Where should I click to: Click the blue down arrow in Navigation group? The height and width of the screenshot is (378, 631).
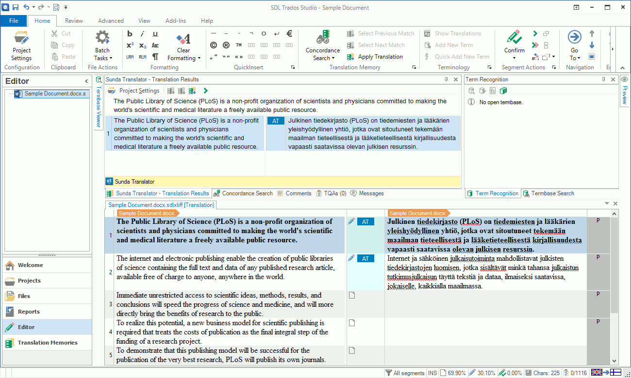592,45
